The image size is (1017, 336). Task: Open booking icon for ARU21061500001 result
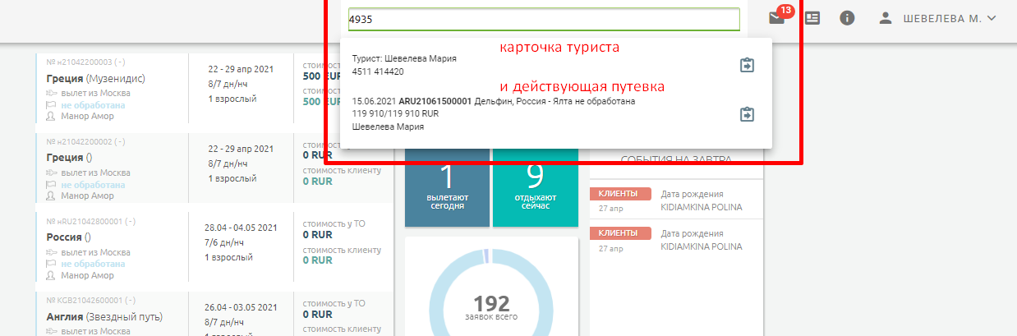[x=747, y=114]
